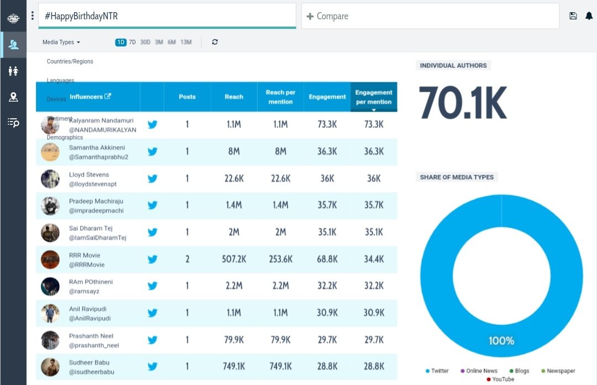This screenshot has height=385, width=597.
Task: Click the Twitter icon in Sudheer Babu row
Action: click(x=153, y=366)
